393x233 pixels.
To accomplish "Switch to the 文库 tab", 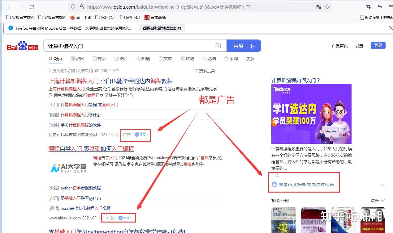I will pos(165,59).
